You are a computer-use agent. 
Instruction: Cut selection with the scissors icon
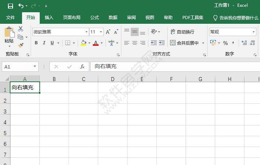pyautogui.click(x=21, y=29)
